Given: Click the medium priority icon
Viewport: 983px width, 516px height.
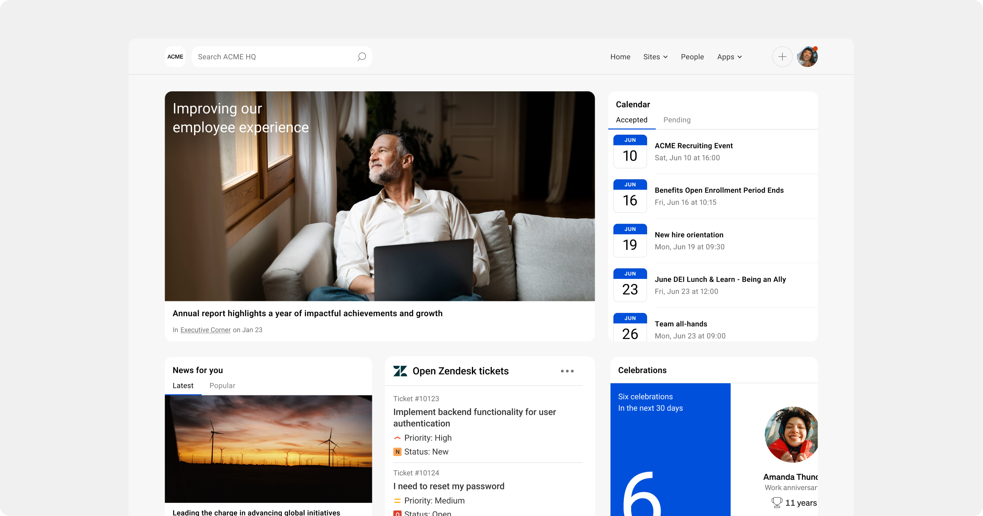Looking at the screenshot, I should point(397,501).
